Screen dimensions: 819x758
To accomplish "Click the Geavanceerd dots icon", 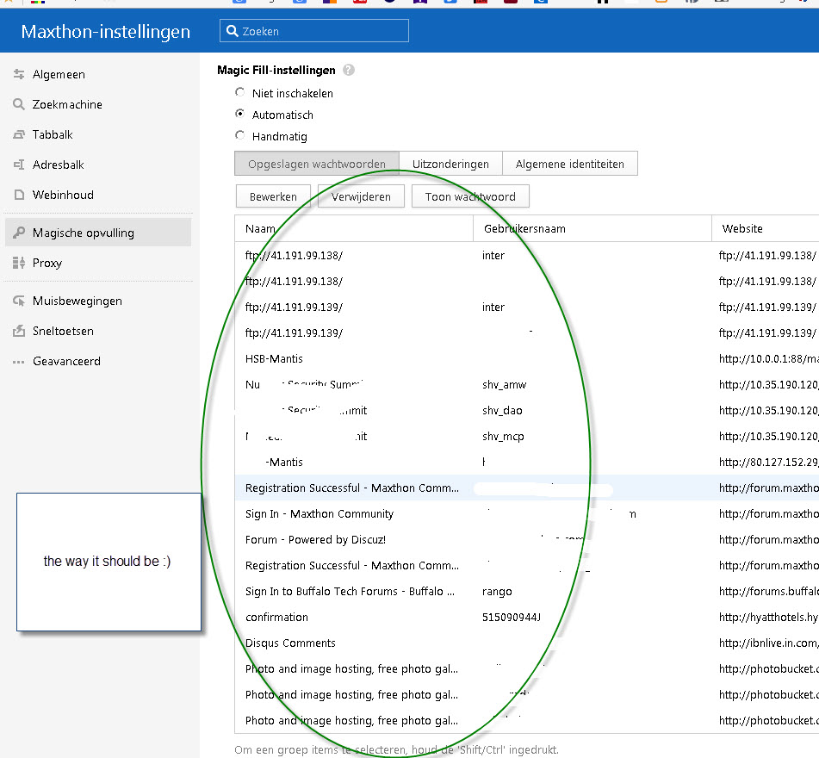I will pos(19,362).
